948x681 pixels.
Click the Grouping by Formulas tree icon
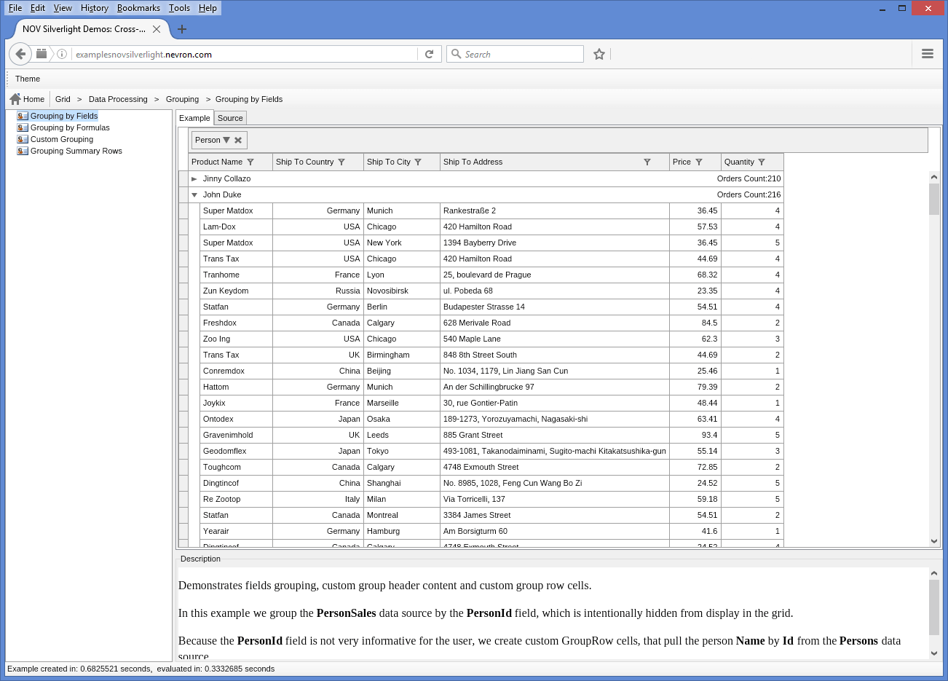(x=23, y=127)
